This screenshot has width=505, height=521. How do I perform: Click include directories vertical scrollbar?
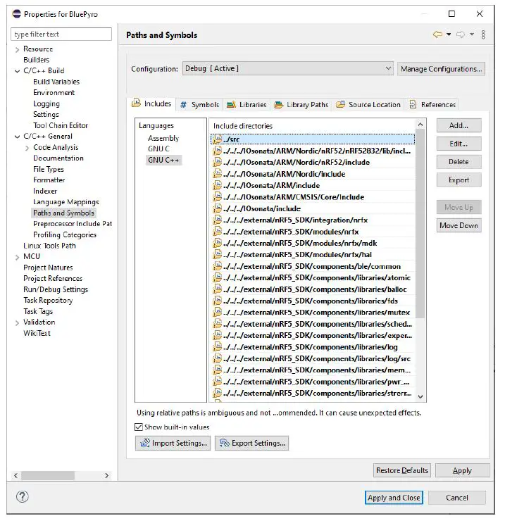420,224
